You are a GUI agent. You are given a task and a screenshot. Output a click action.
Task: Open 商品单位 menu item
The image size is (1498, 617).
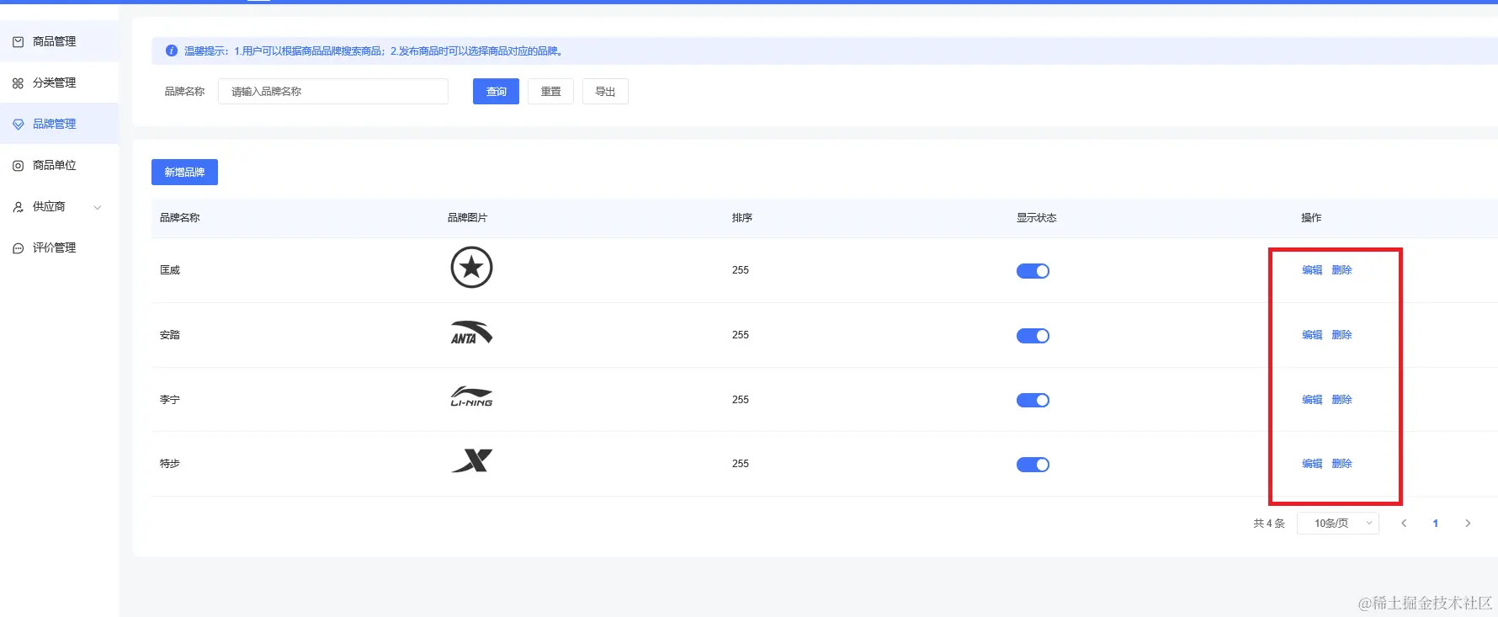[59, 165]
